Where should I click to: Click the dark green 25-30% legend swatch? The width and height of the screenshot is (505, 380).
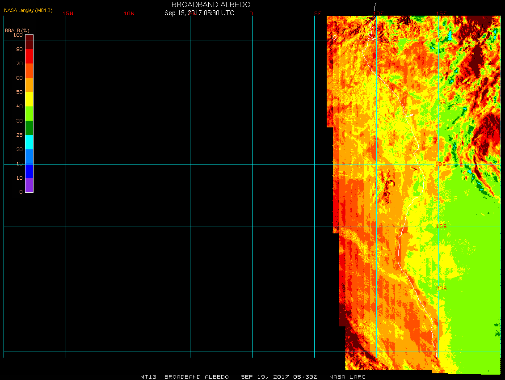(x=29, y=128)
